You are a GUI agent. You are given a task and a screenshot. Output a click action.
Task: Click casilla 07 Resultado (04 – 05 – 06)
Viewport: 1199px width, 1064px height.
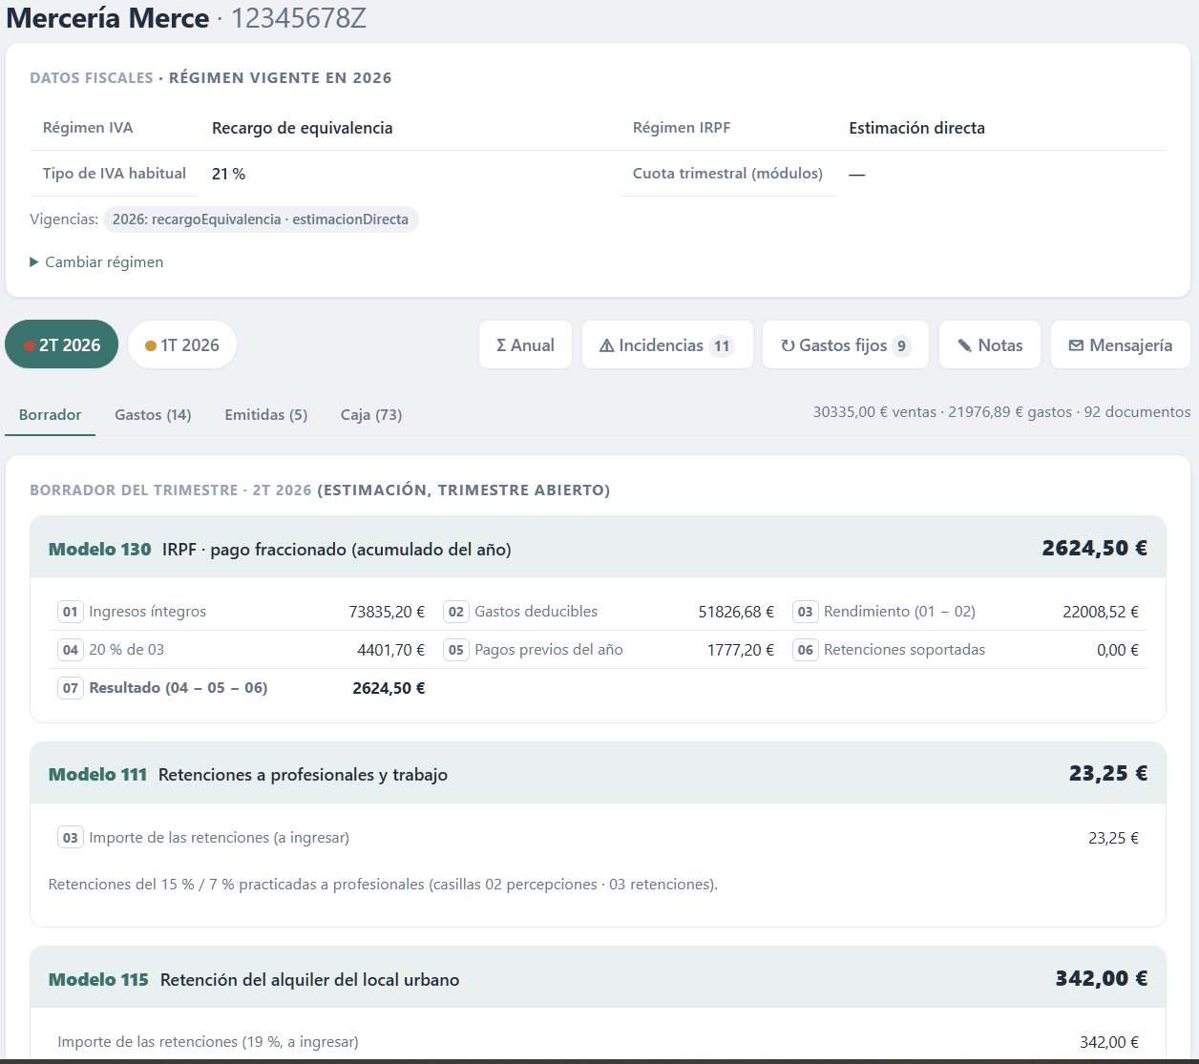[178, 688]
